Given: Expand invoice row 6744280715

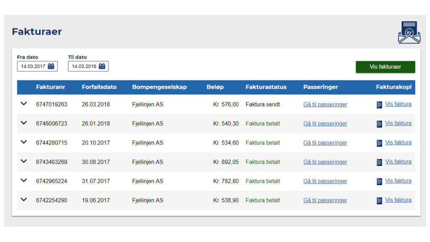Looking at the screenshot, I should (24, 142).
